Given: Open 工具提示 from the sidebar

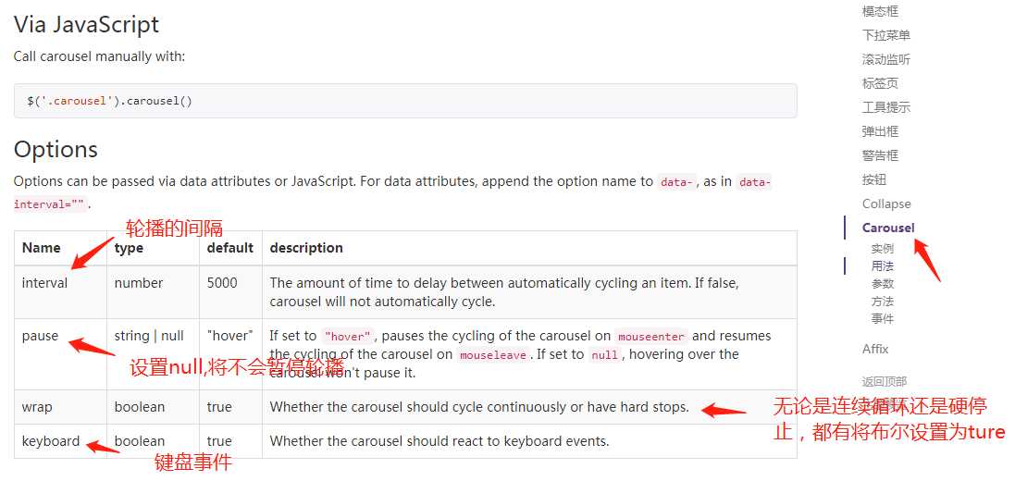Looking at the screenshot, I should click(885, 107).
